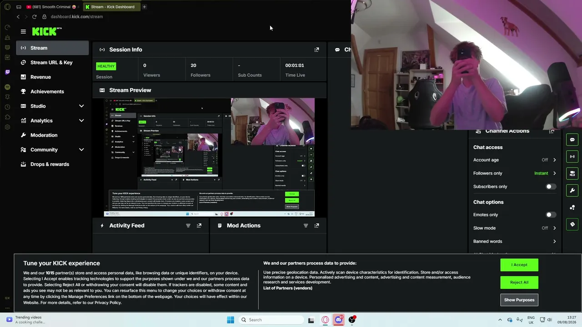Select Stream in the sidebar

(52, 48)
